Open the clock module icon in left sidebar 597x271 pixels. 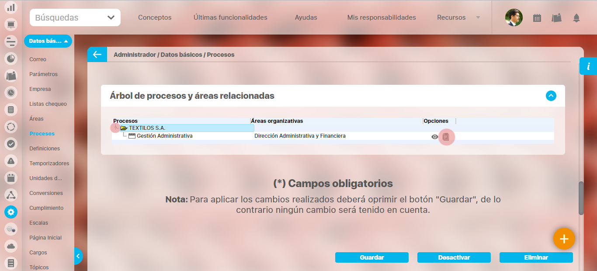11,93
